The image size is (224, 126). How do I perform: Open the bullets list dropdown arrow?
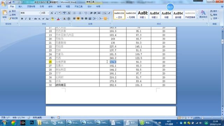[77, 13]
